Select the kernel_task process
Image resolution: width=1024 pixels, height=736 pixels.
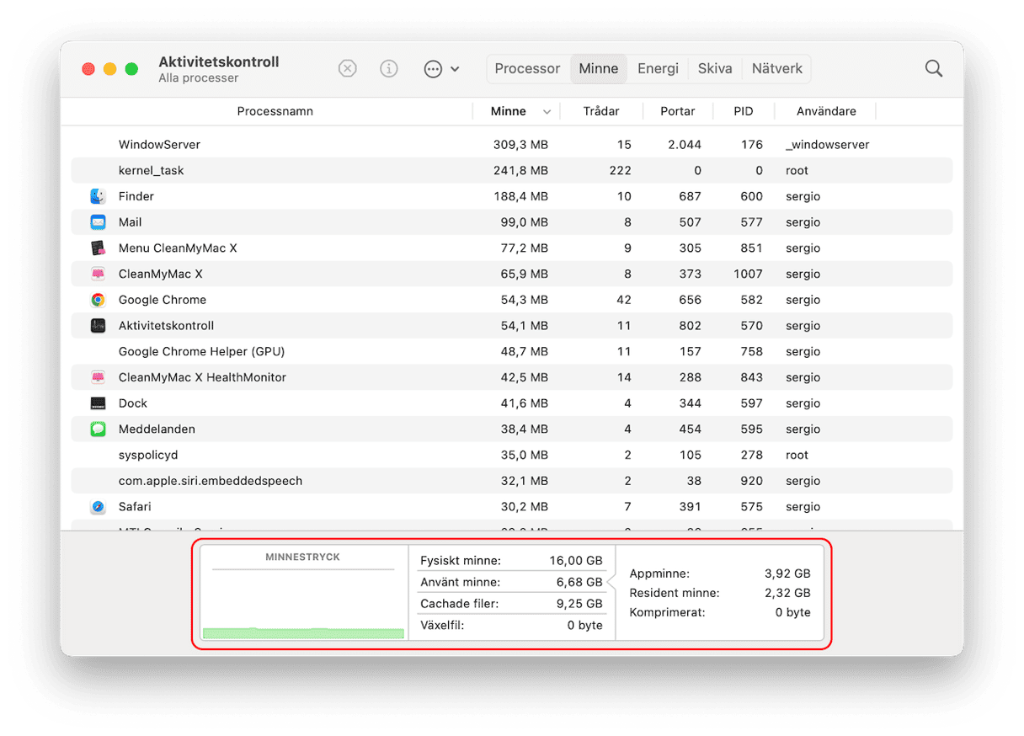(x=512, y=170)
